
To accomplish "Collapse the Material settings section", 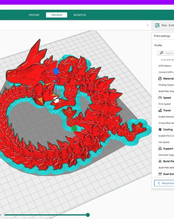I will tap(166, 78).
